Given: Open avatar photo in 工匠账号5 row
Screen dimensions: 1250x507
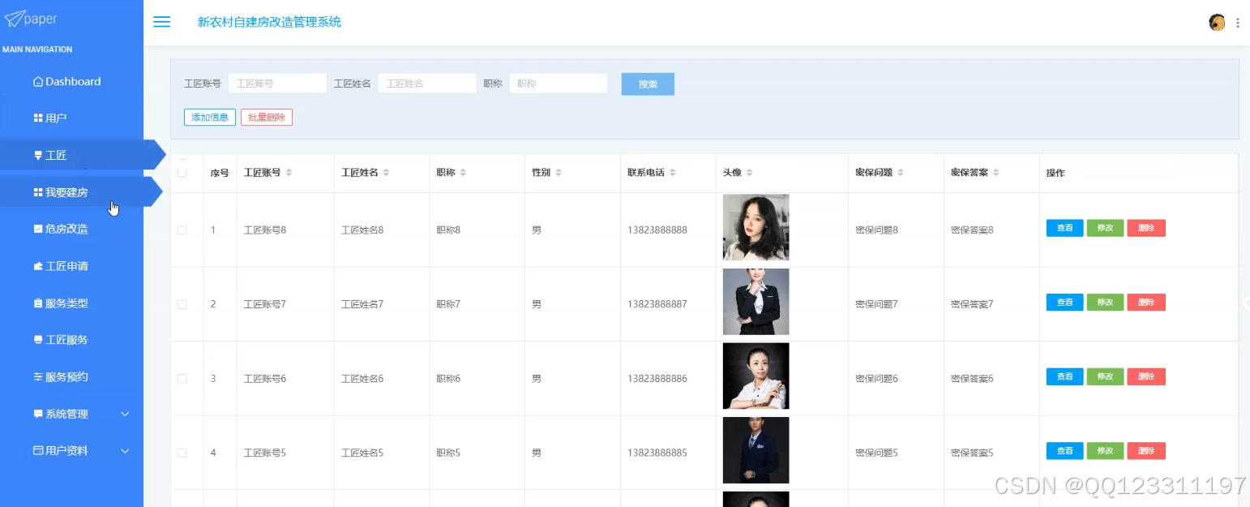Looking at the screenshot, I should click(x=756, y=450).
